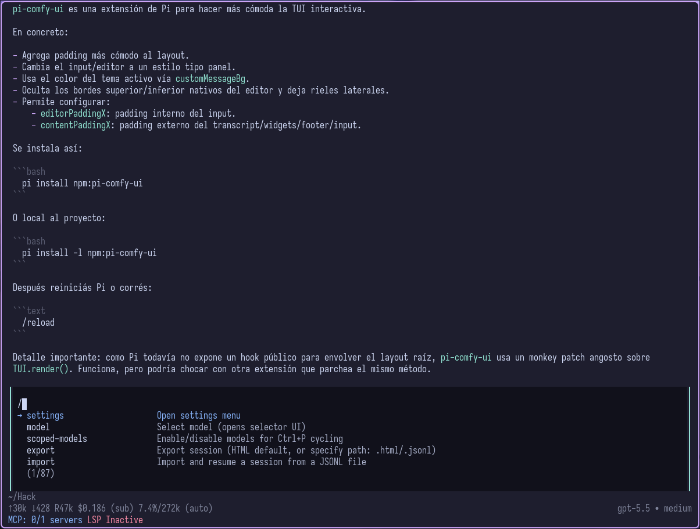The height and width of the screenshot is (529, 700).
Task: Click the '- Permite configurar:' line
Action: tap(62, 102)
